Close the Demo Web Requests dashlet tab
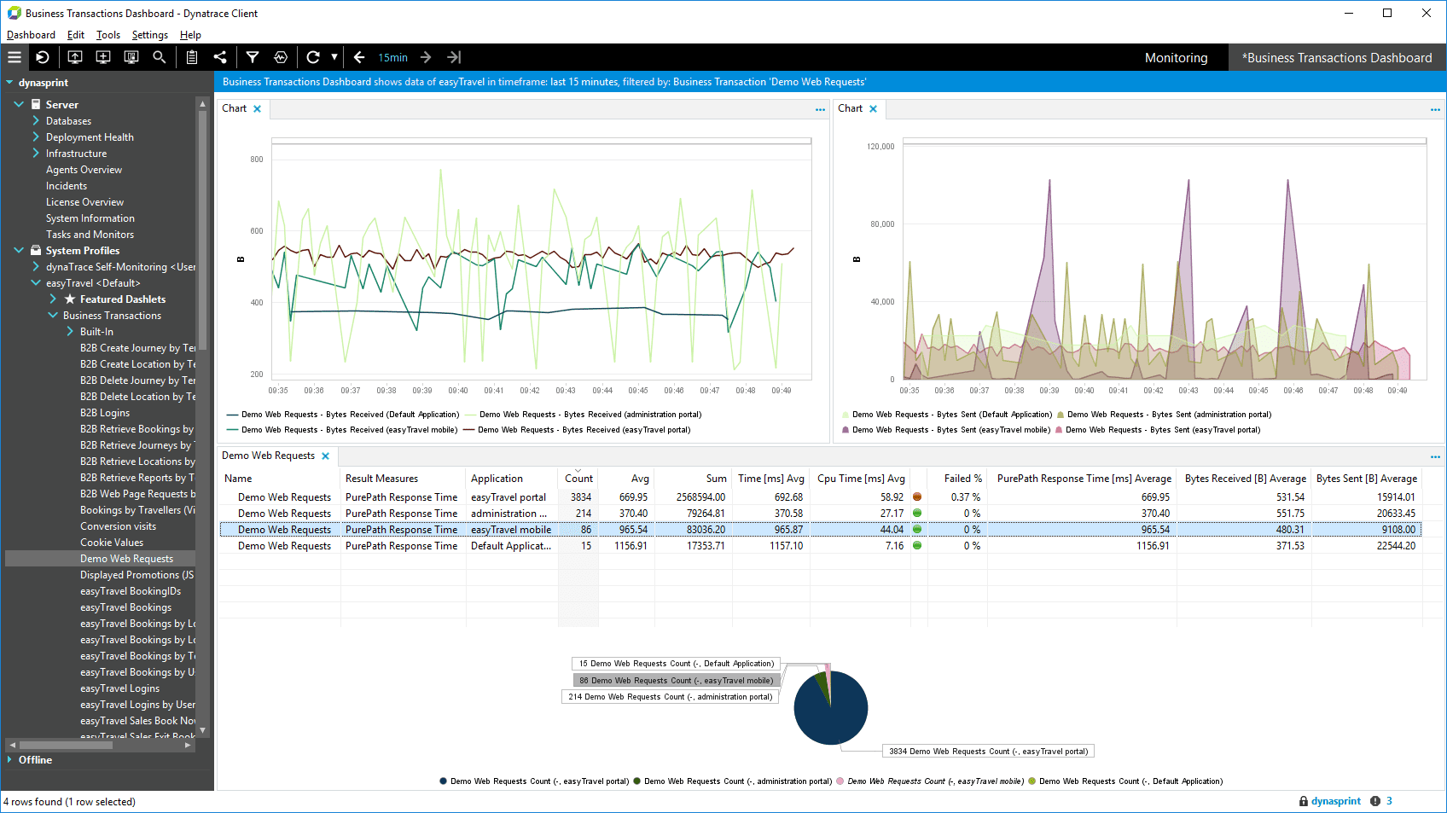Screen dimensions: 1447x813 point(325,456)
